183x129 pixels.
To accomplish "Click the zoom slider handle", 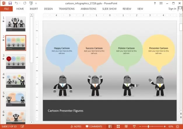I will pos(149,126).
